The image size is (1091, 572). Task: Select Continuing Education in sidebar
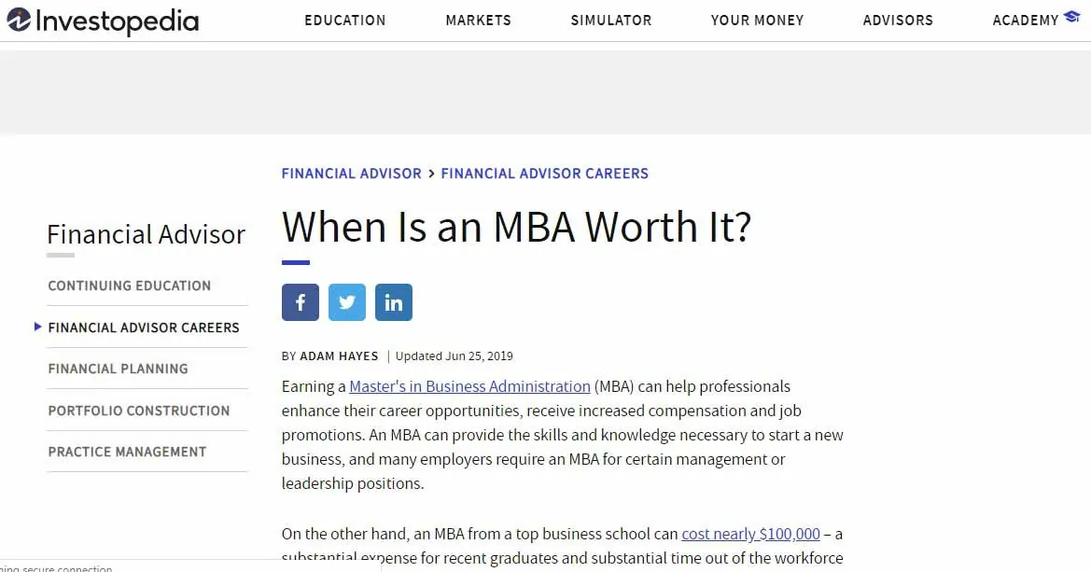(130, 286)
